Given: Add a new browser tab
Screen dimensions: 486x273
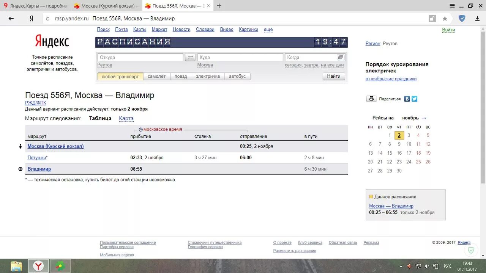Looking at the screenshot, I should coord(219,6).
